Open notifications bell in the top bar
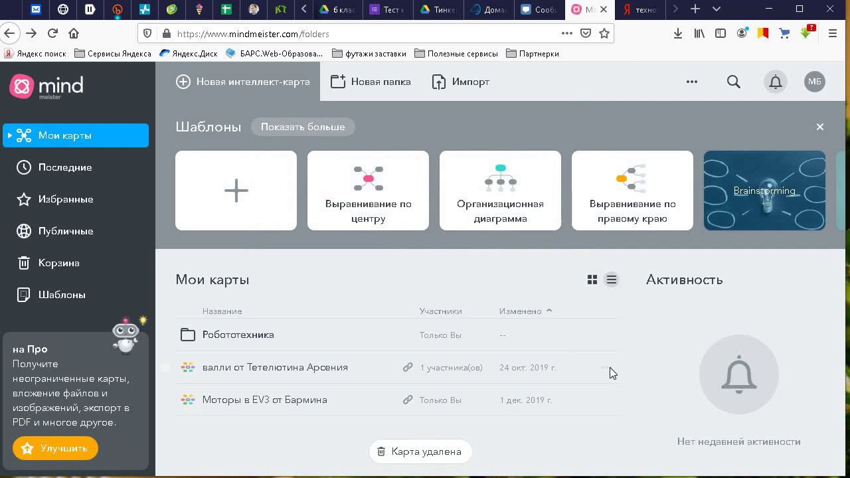The image size is (850, 478). click(775, 82)
